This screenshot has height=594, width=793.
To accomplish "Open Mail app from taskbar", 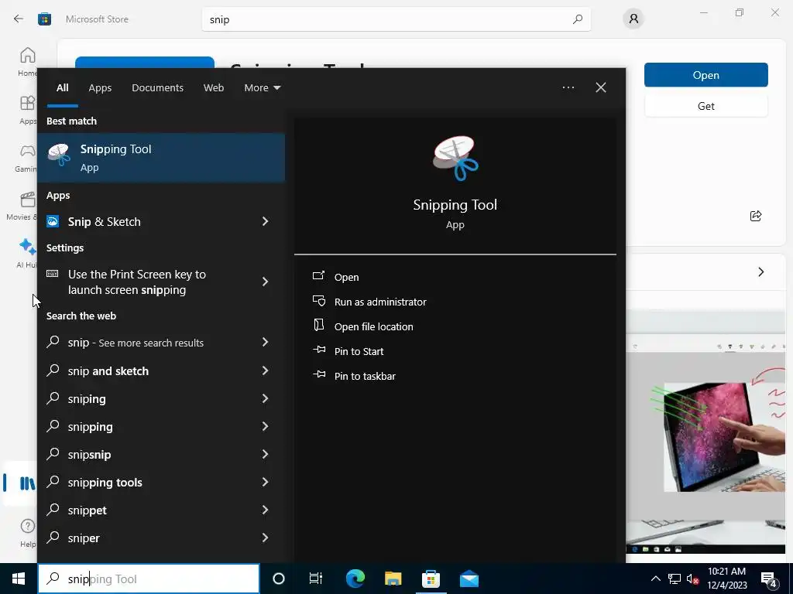I will point(469,579).
